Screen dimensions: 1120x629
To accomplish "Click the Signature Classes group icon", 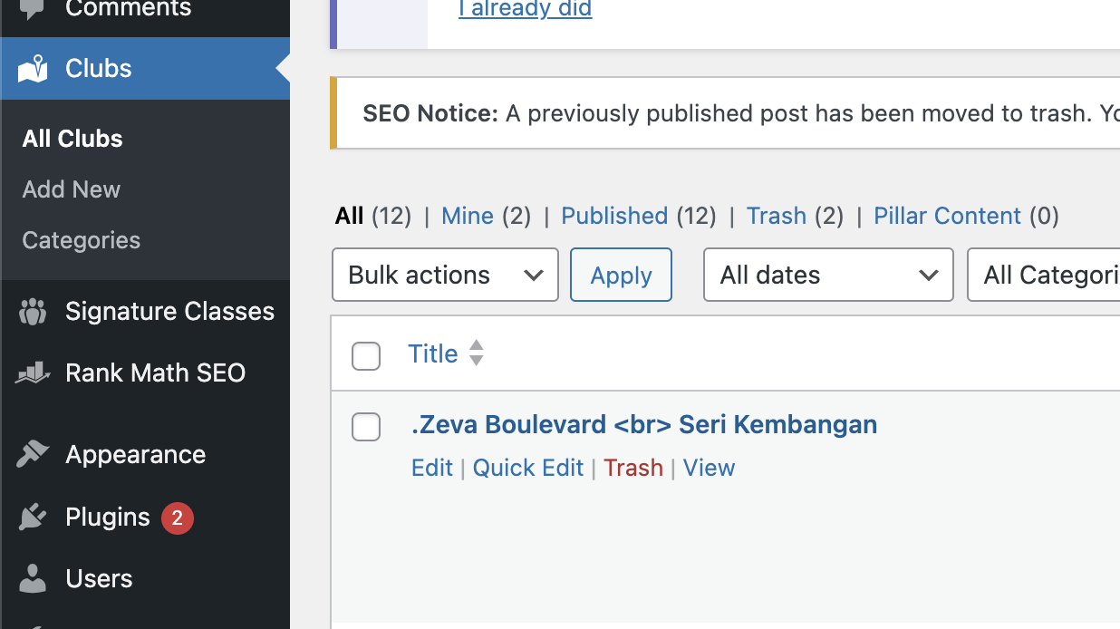I will tap(33, 312).
